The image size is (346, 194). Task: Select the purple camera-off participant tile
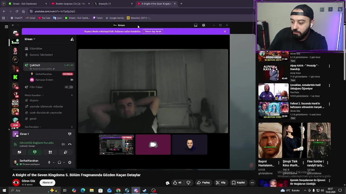point(153,145)
